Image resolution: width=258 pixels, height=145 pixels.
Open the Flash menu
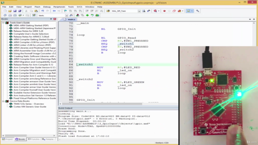pyautogui.click(x=37, y=7)
